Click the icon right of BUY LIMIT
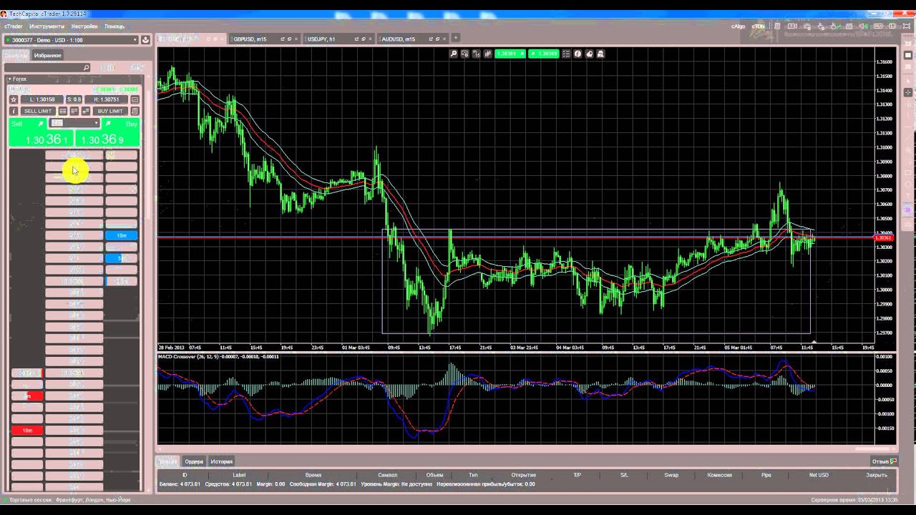The image size is (916, 515). click(135, 111)
